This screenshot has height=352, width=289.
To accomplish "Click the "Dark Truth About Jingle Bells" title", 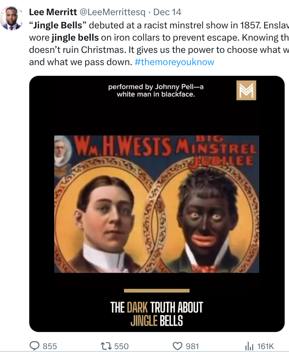I will click(157, 314).
